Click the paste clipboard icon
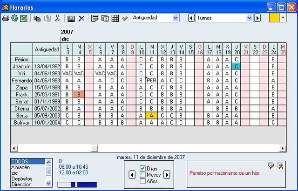 [47, 19]
